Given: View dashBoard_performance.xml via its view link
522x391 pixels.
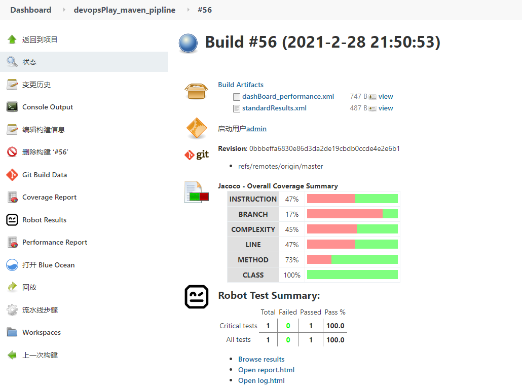Looking at the screenshot, I should 386,97.
